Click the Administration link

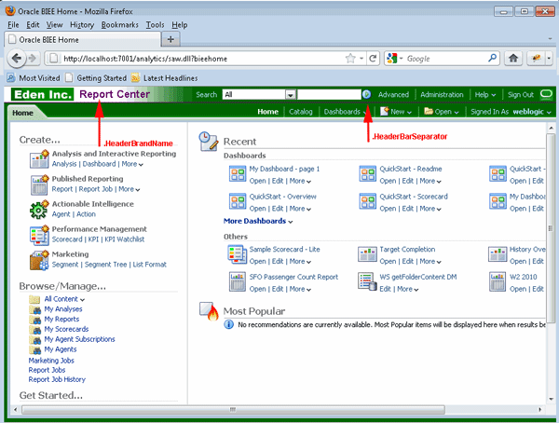(442, 94)
